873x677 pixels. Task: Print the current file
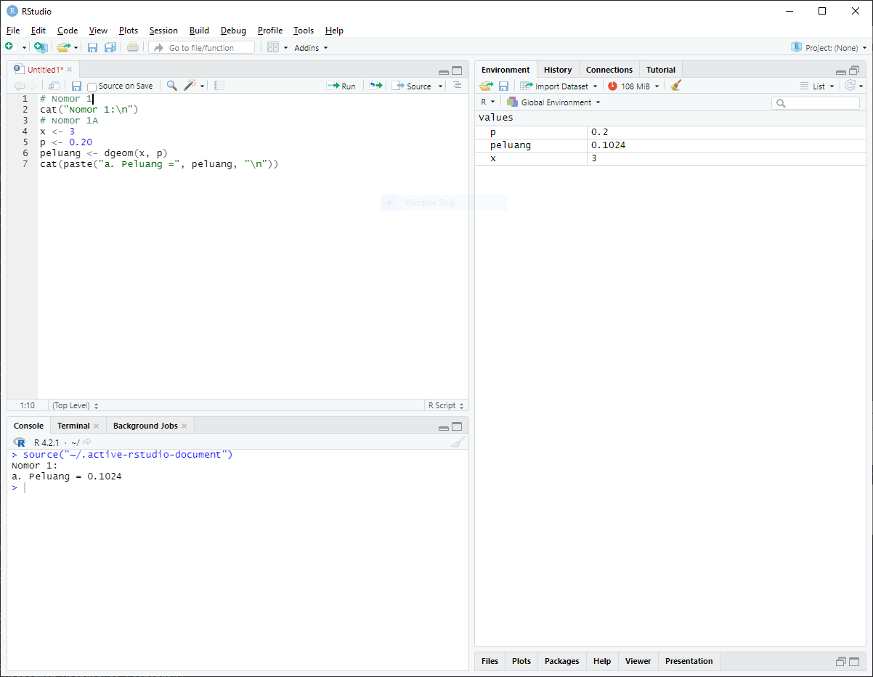point(132,47)
